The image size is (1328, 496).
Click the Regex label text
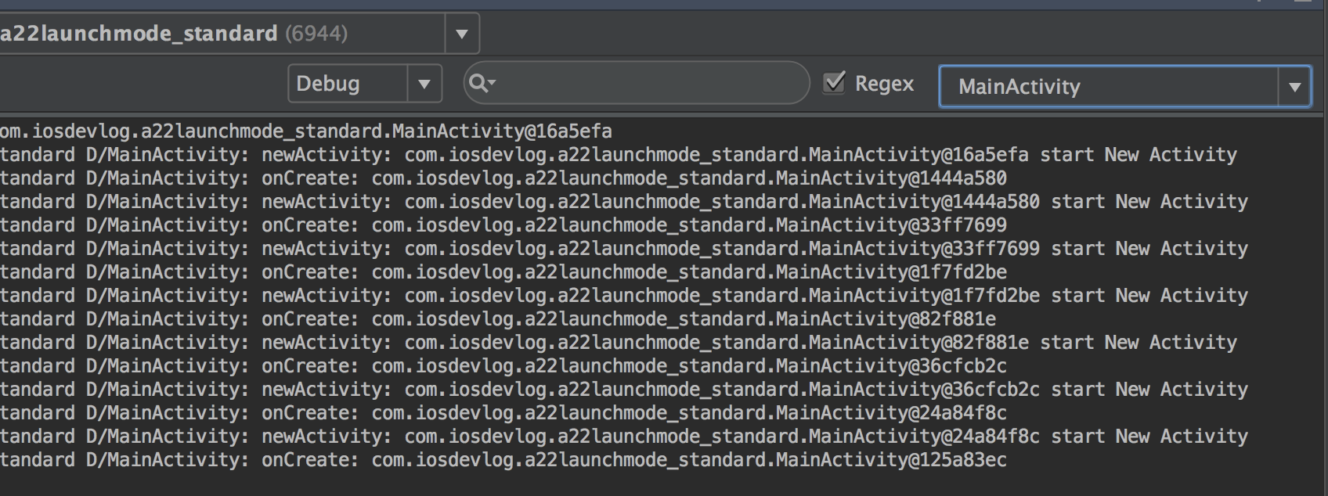click(x=884, y=84)
